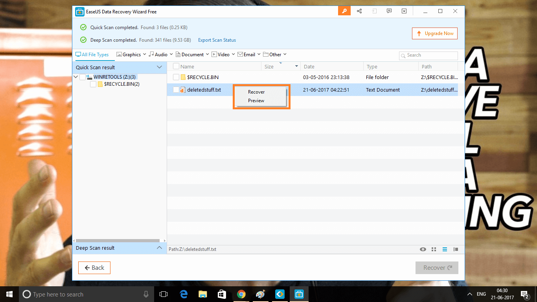Screen dimensions: 537x302
Task: Click the orange key activation icon
Action: 344,11
